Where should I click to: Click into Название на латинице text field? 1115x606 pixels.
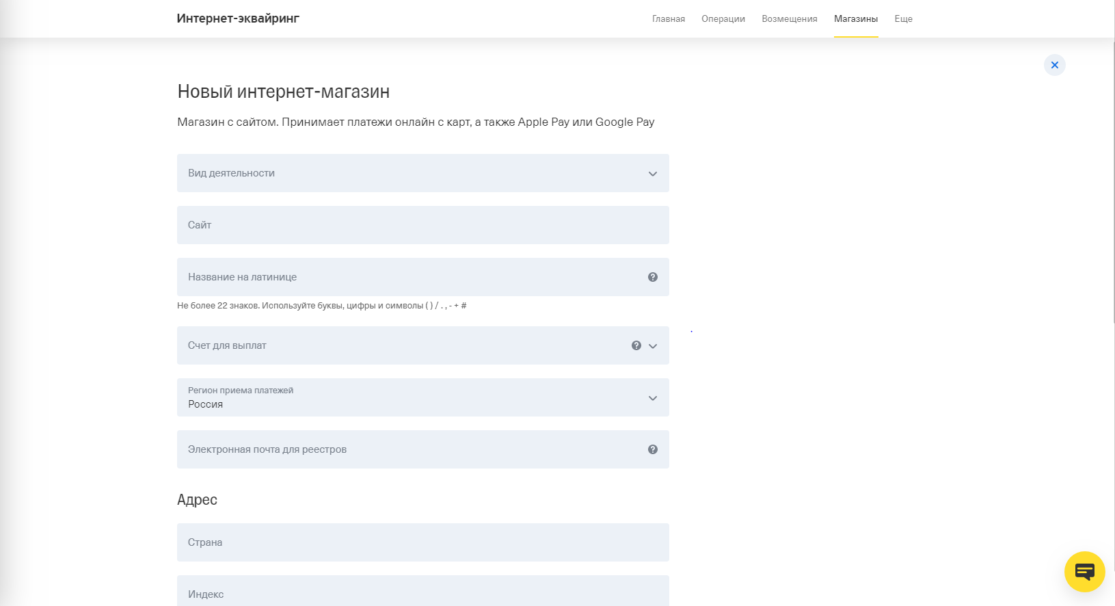click(410, 277)
